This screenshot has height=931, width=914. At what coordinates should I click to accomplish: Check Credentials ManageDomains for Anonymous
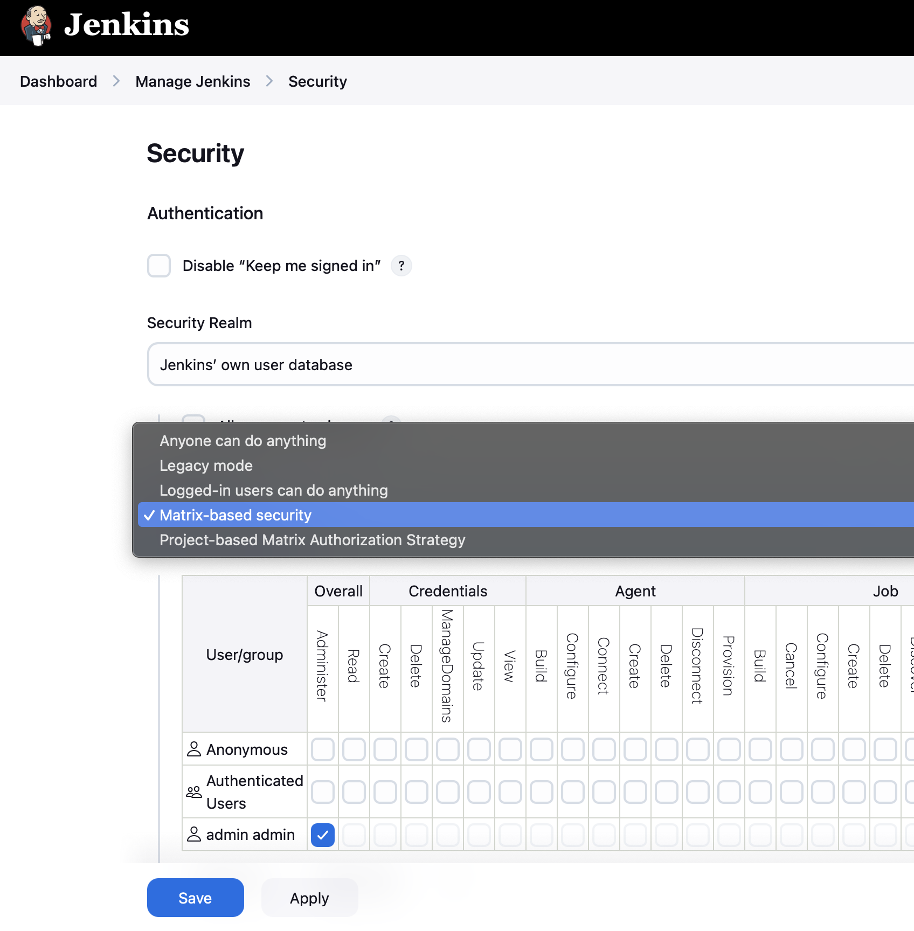448,749
